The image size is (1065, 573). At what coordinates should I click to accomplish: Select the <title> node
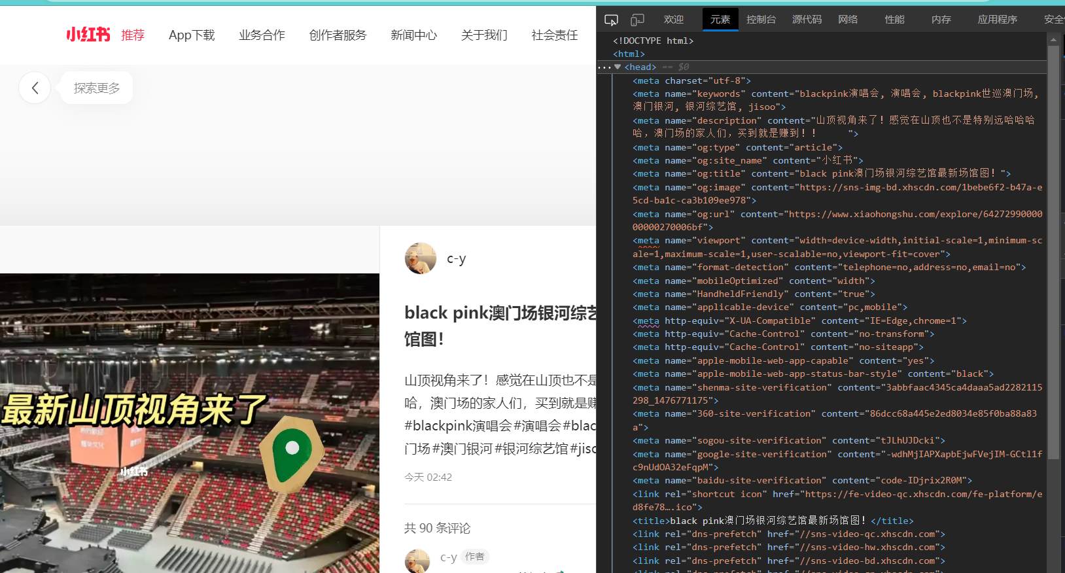point(773,521)
